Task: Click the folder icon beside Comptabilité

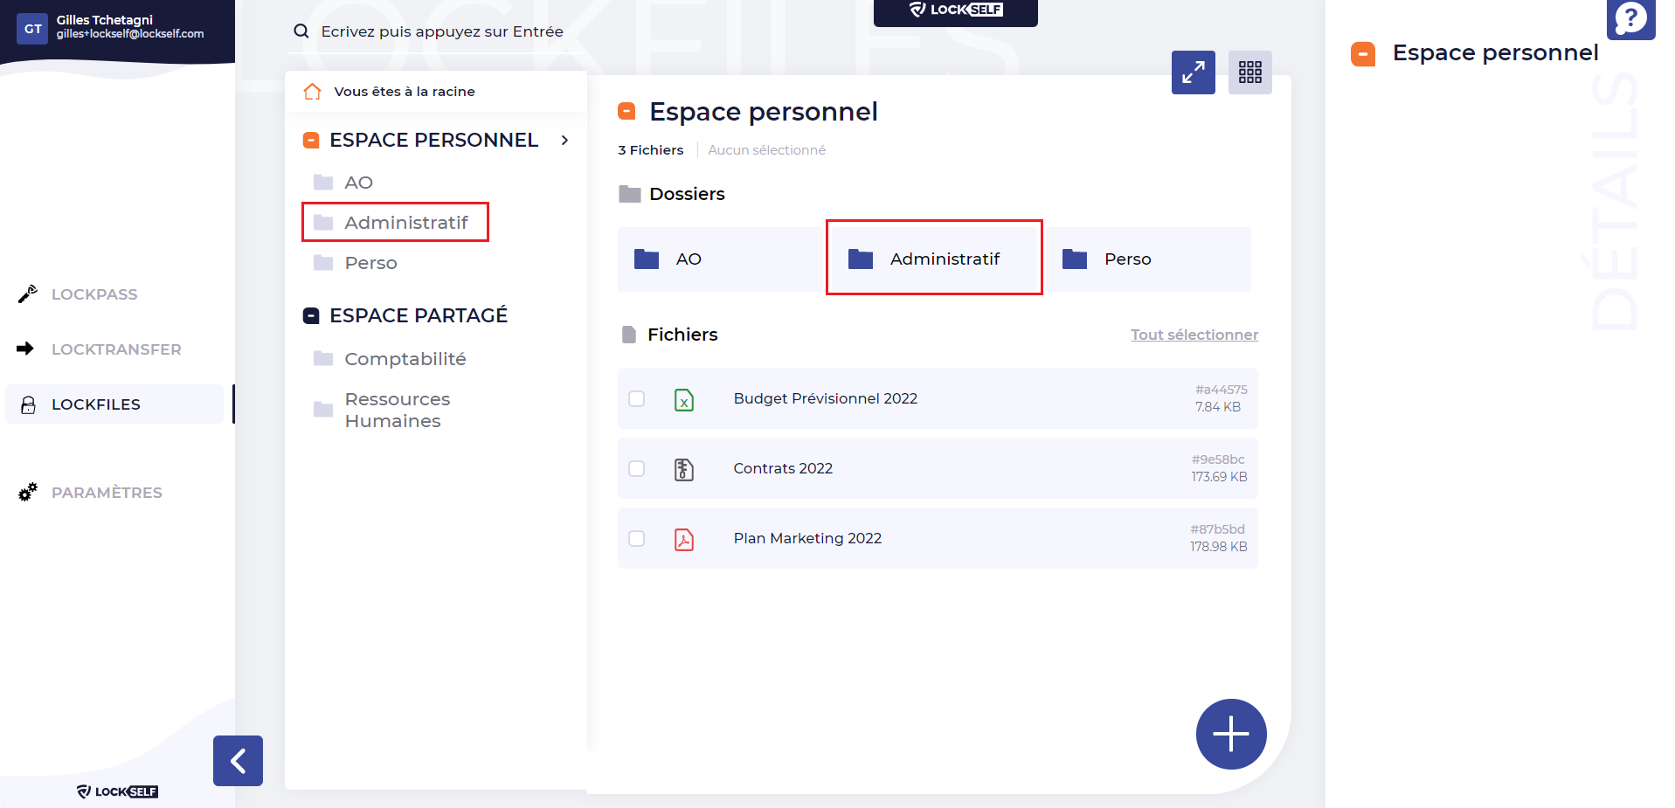Action: pos(323,358)
